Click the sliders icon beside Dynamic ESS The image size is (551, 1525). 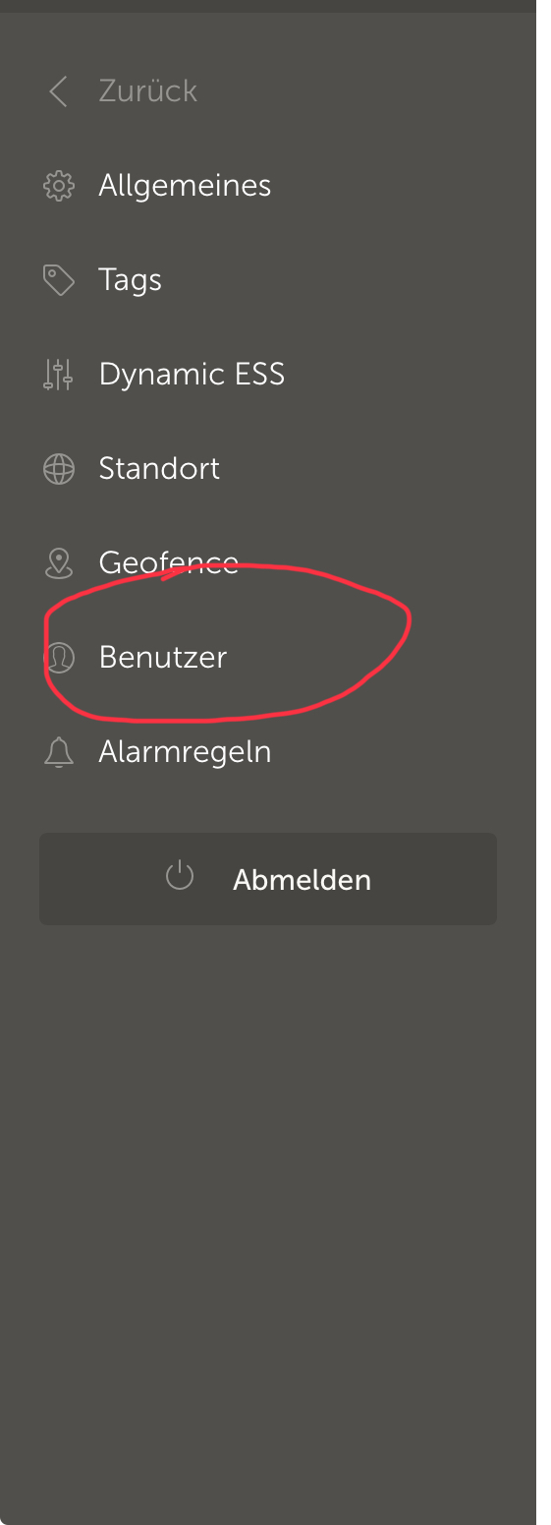tap(59, 375)
